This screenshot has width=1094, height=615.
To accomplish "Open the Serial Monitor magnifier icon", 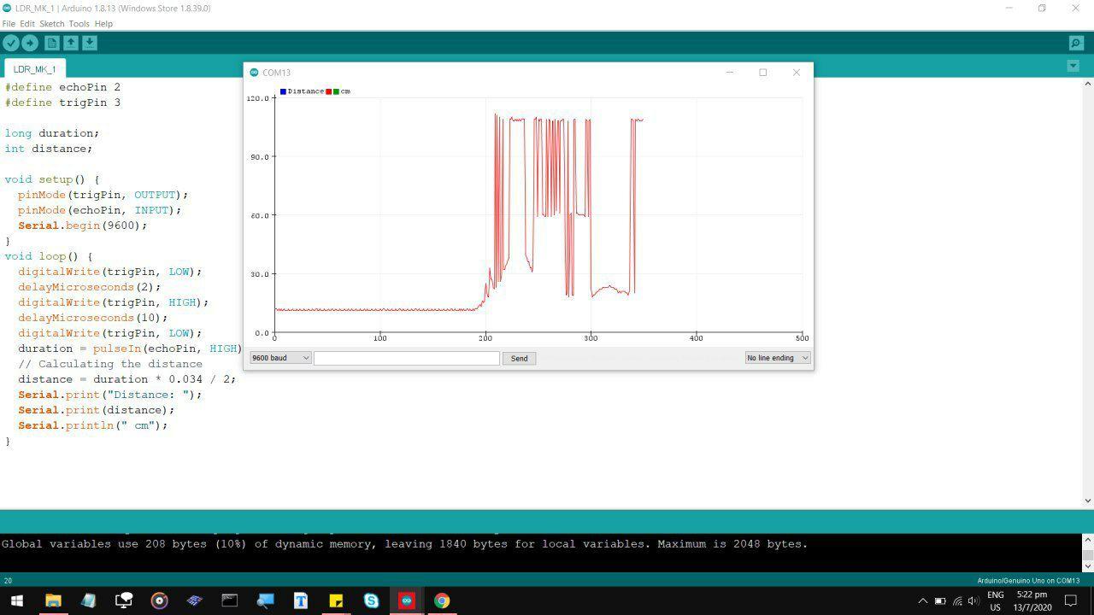I will [x=1076, y=43].
